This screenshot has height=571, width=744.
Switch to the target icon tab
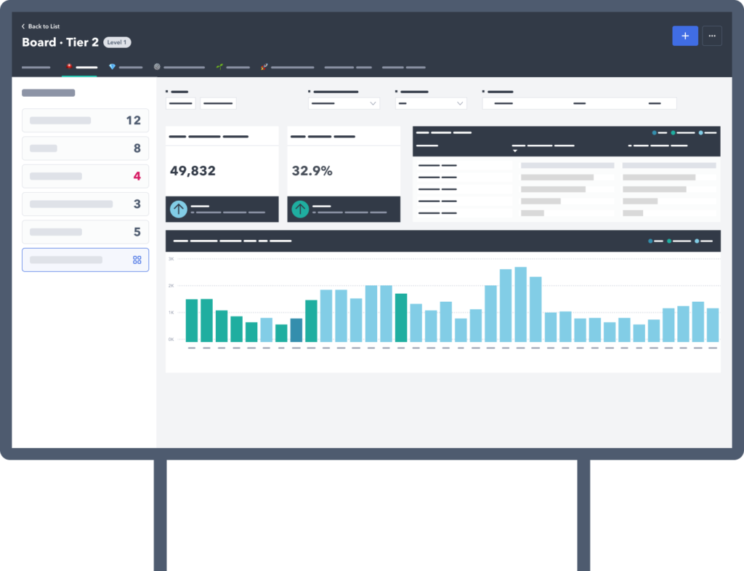[x=179, y=67]
